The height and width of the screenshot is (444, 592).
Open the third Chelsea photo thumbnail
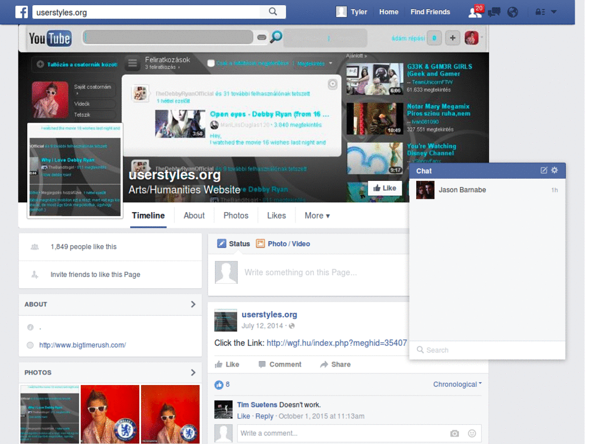(x=171, y=414)
